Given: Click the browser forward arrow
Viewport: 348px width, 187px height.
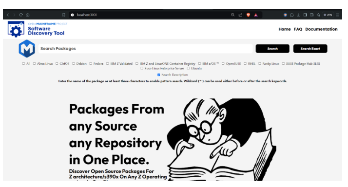Looking at the screenshot, I should pyautogui.click(x=14, y=15).
